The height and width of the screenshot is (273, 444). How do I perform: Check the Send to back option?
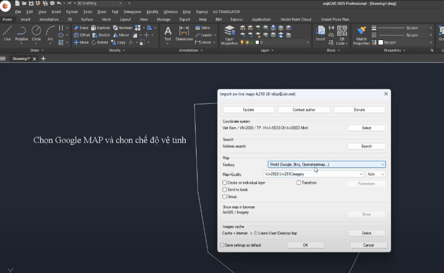click(225, 190)
